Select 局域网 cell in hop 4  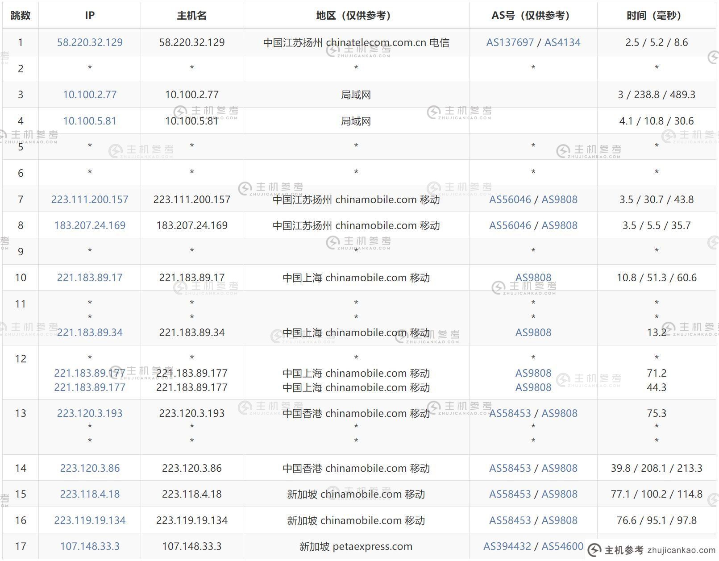(x=356, y=121)
